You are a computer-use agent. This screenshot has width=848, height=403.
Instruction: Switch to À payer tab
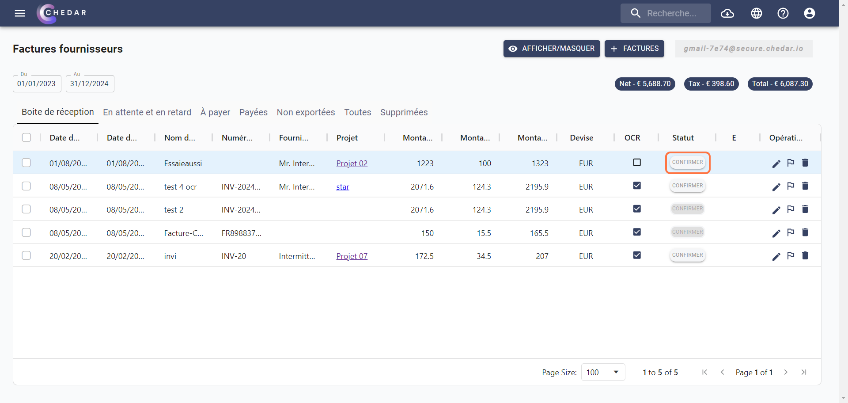[215, 112]
